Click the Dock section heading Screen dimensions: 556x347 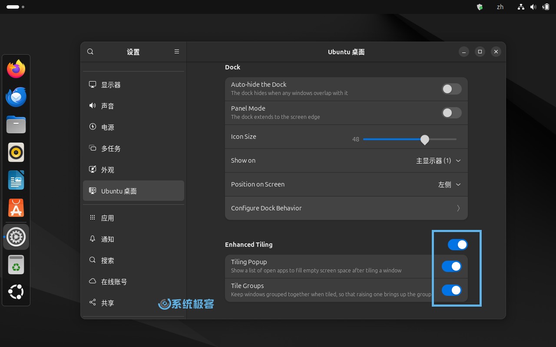232,67
